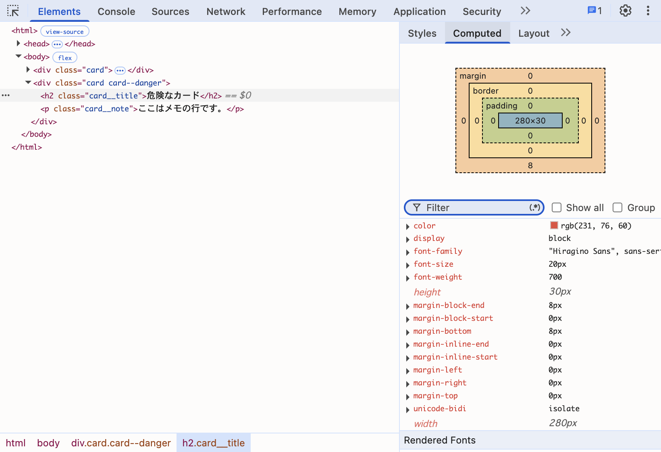Open the three-dot customize menu
Image resolution: width=661 pixels, height=452 pixels.
(648, 11)
